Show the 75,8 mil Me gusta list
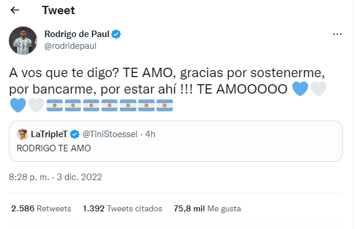Screen dimensions: 356x229 (x=207, y=208)
